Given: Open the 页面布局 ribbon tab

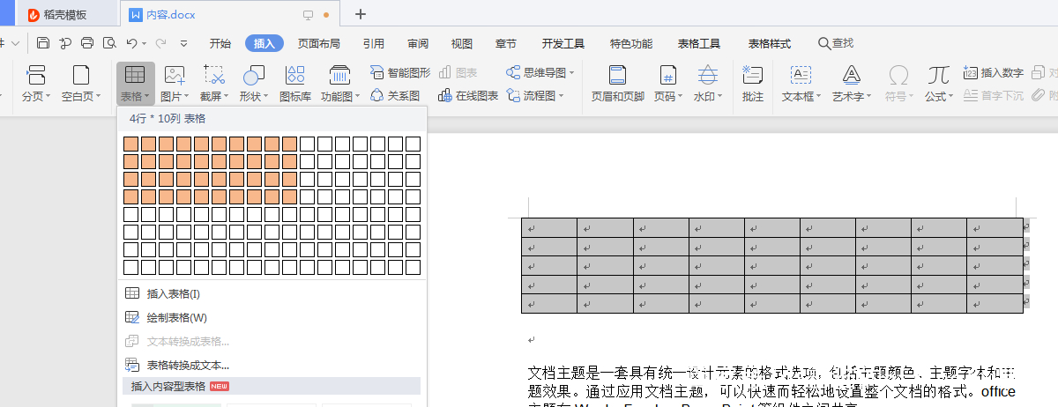Looking at the screenshot, I should 319,43.
